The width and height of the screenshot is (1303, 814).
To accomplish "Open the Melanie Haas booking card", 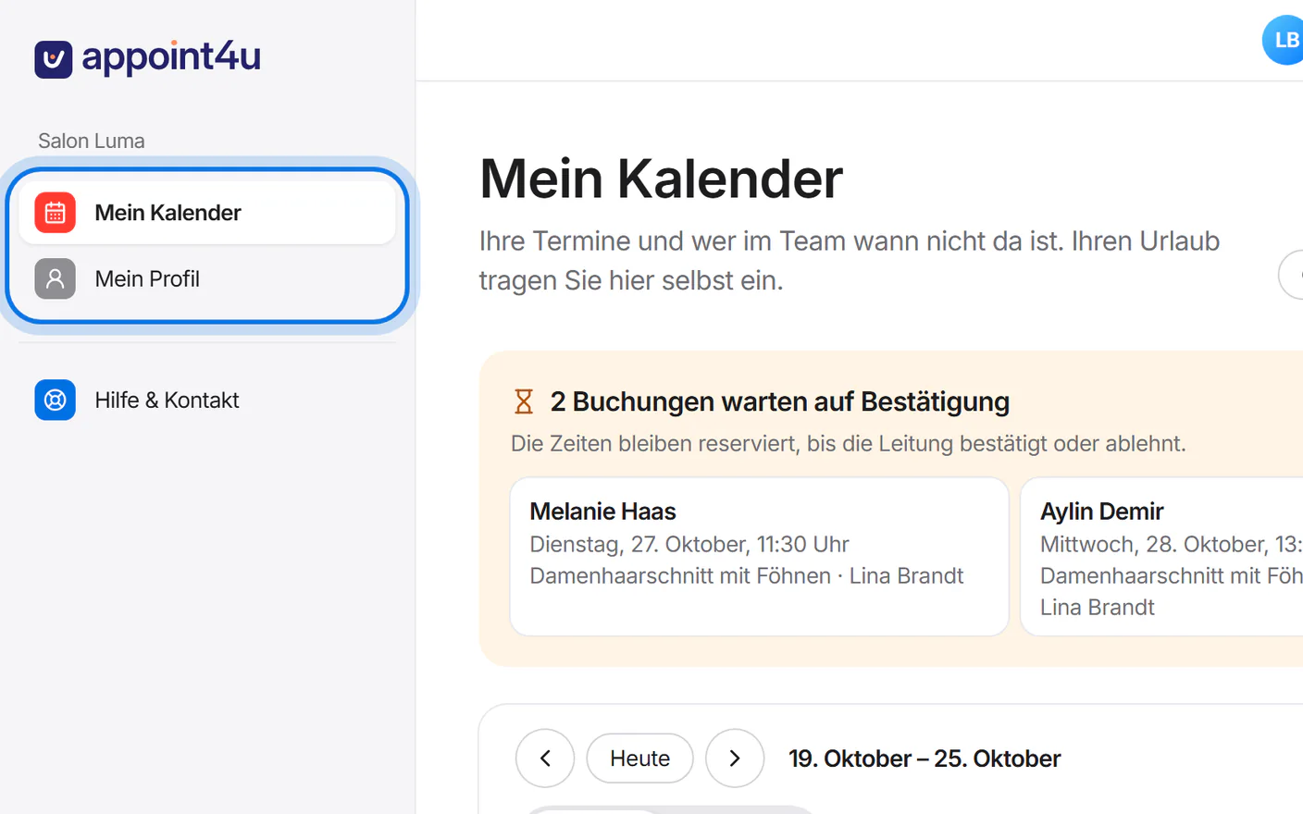I will click(759, 557).
